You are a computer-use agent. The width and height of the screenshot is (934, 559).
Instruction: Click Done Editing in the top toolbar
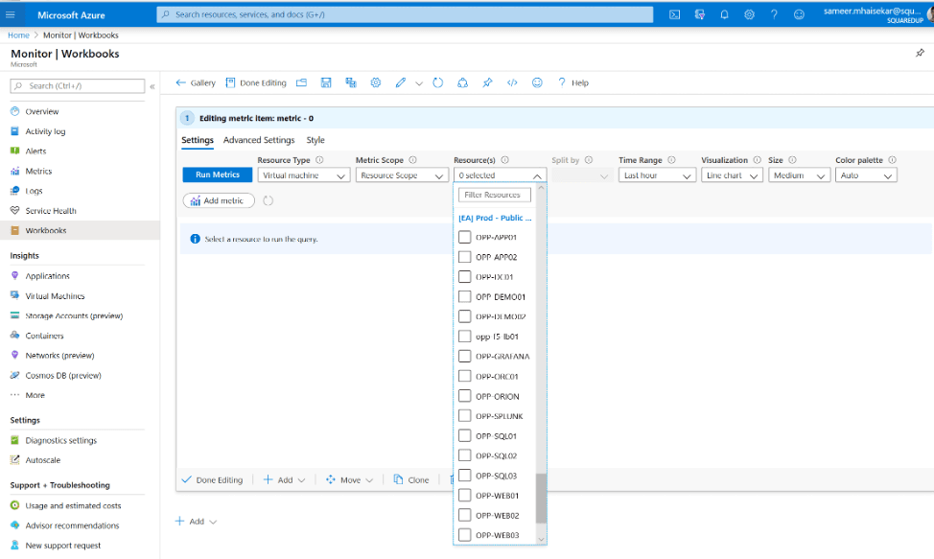tap(256, 82)
